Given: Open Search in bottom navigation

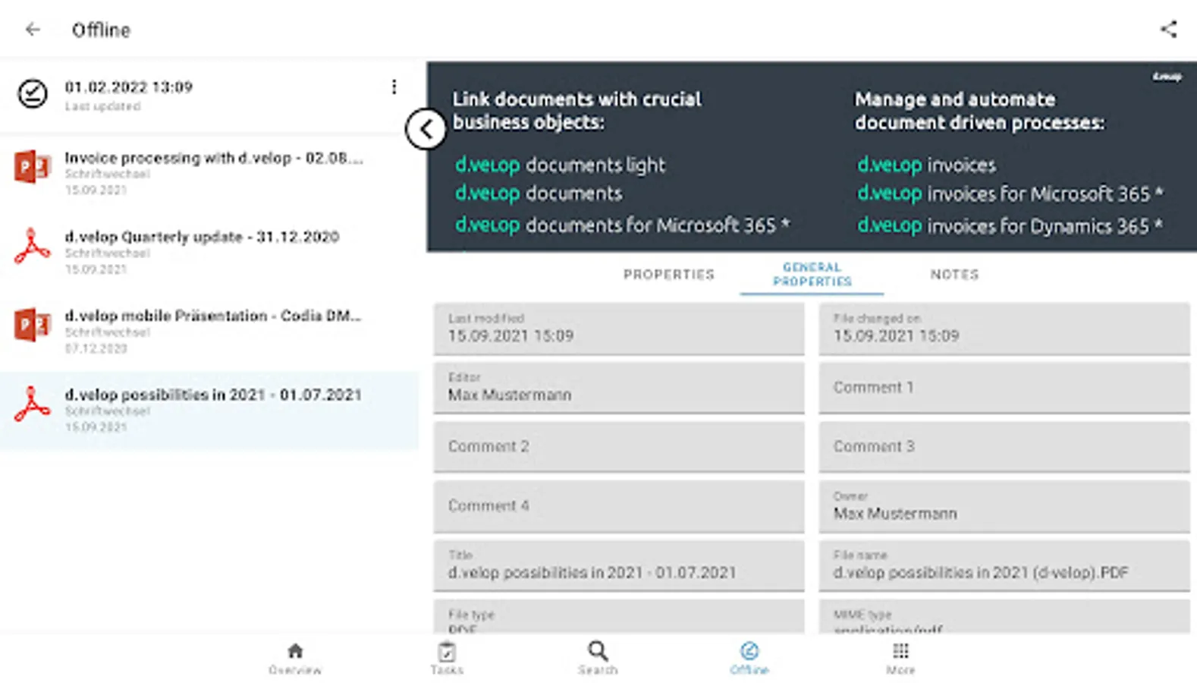Looking at the screenshot, I should coord(598,659).
